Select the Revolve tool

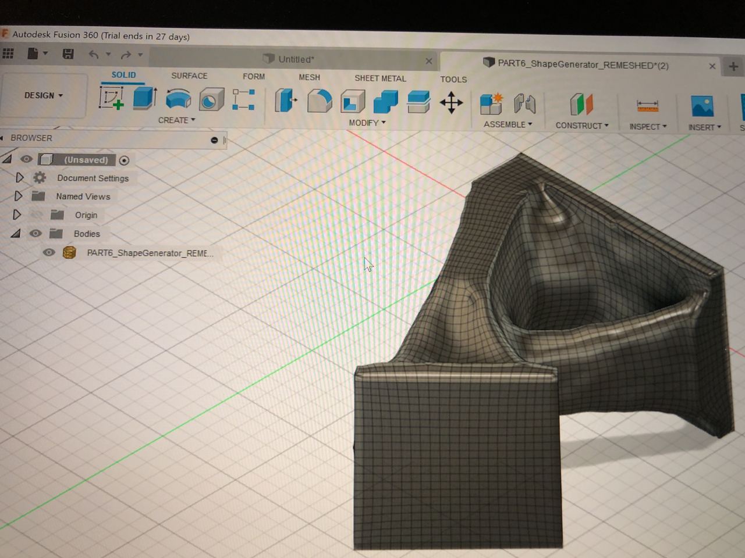178,99
